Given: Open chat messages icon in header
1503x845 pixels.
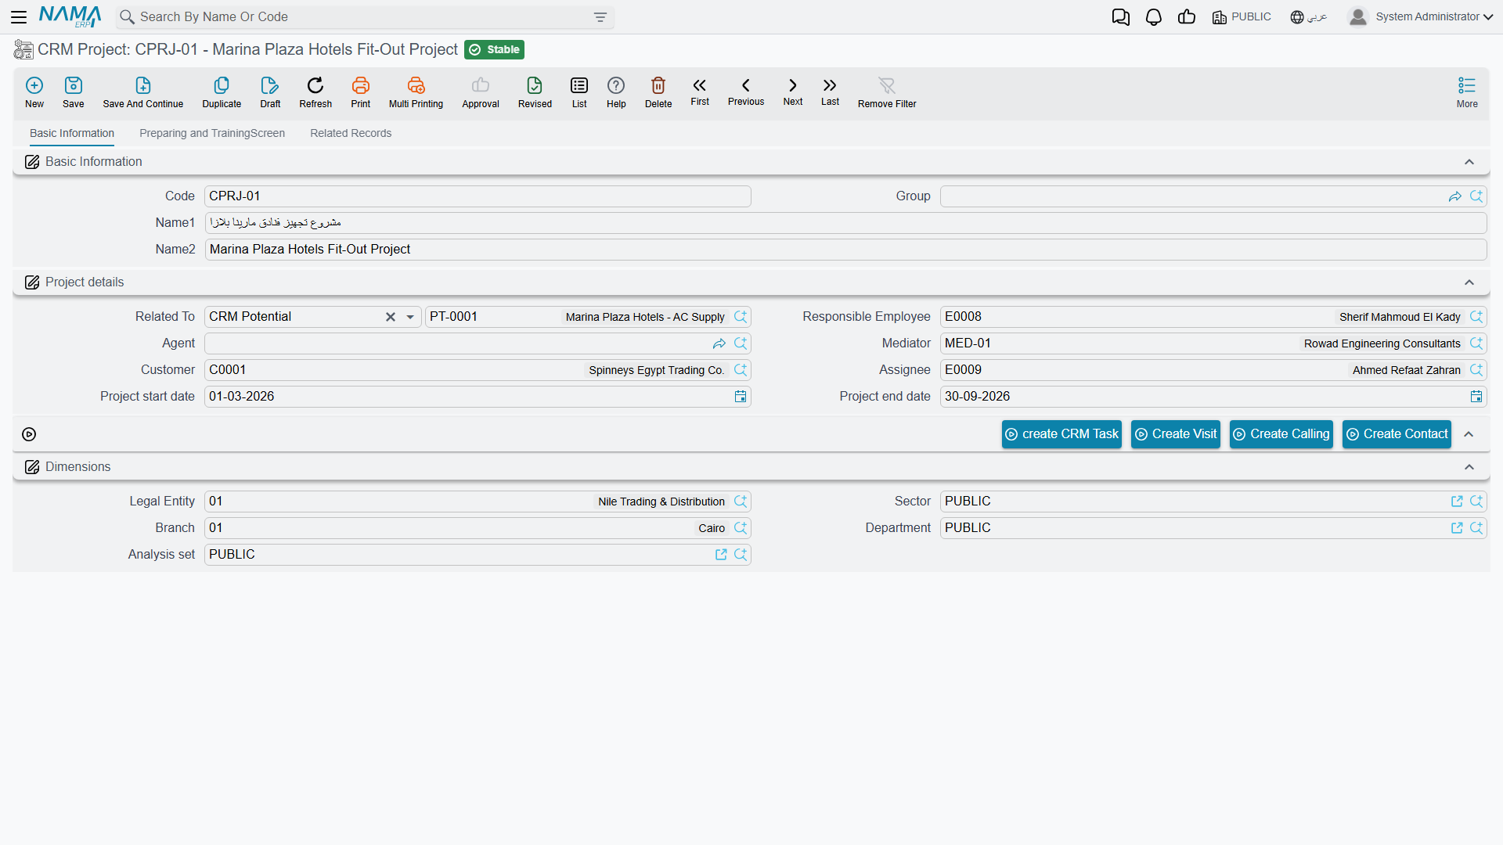Looking at the screenshot, I should coord(1121,17).
